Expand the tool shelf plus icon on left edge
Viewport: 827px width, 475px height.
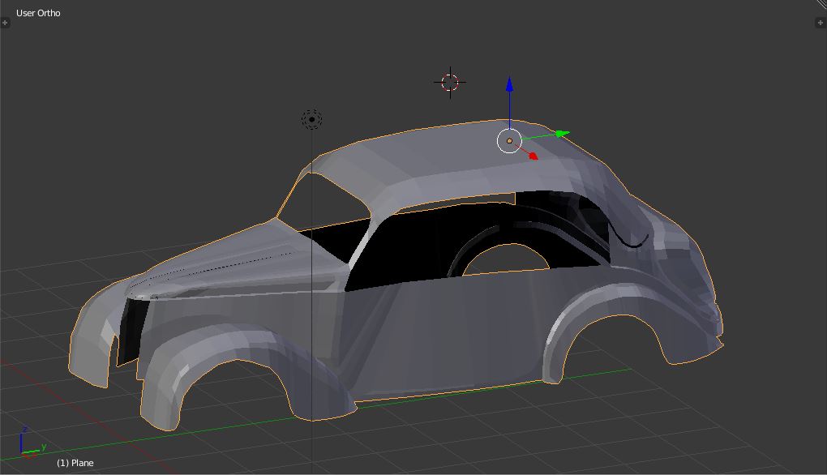(5, 23)
